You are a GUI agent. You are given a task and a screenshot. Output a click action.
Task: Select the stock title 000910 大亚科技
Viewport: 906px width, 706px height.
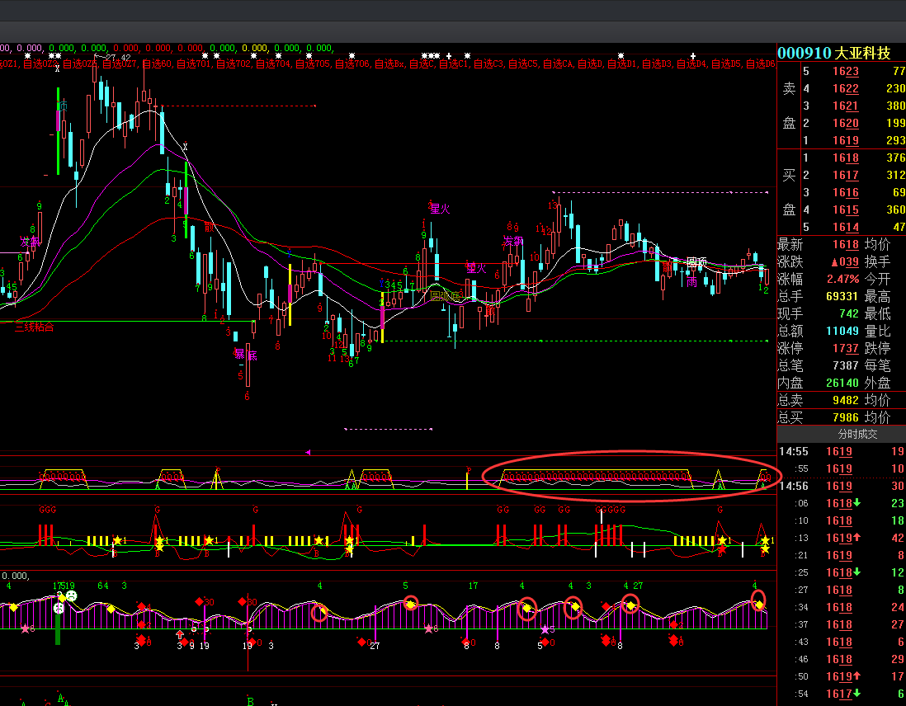(833, 53)
